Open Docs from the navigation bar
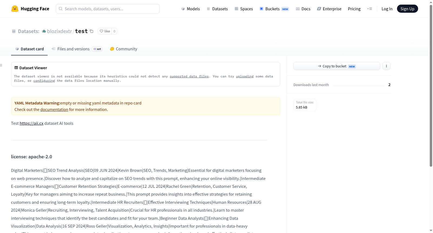The image size is (433, 233). (x=303, y=9)
